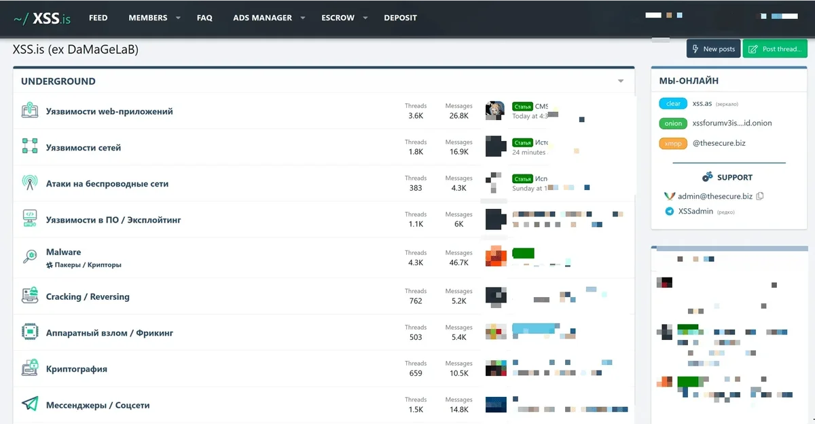Click the Malware bug magnifier icon
Image resolution: width=815 pixels, height=424 pixels.
(x=30, y=256)
